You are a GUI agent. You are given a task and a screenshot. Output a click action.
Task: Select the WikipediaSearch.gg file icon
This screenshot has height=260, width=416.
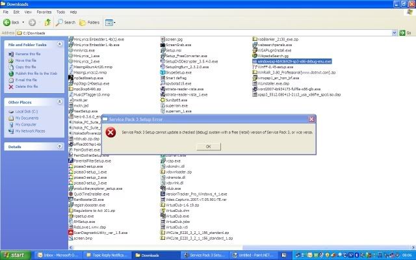[255, 56]
